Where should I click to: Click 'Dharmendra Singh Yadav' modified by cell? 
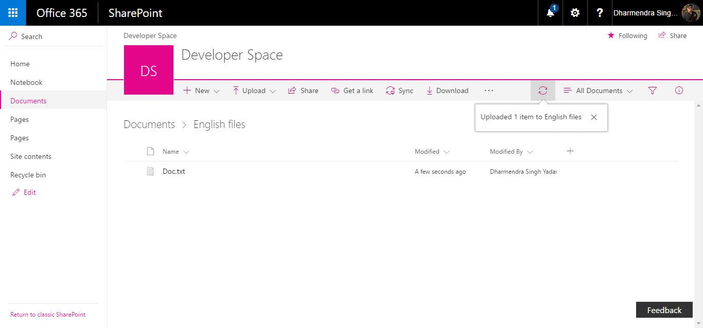pos(523,172)
